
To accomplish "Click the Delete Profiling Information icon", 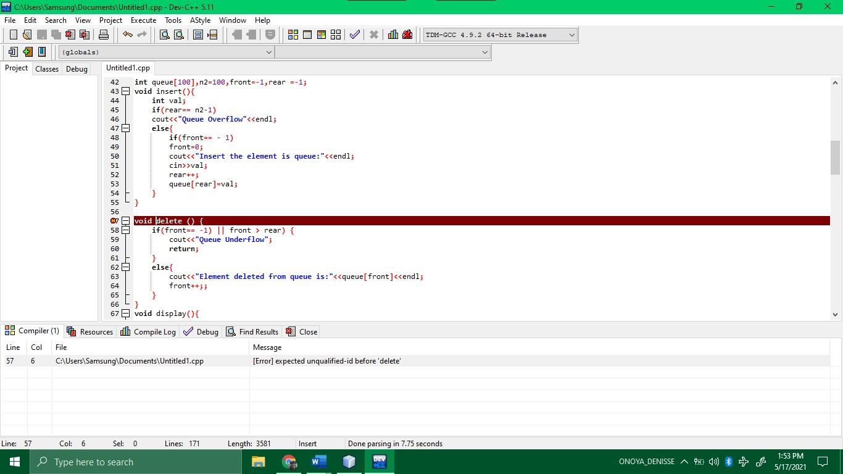I will pyautogui.click(x=407, y=35).
